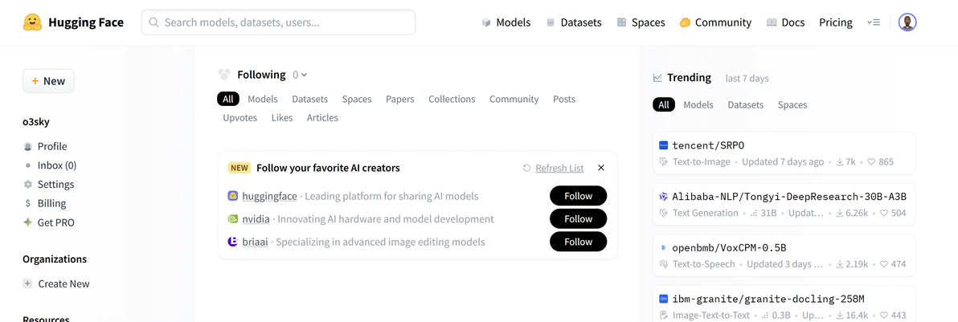The image size is (958, 322).
Task: Select Articles filter in Following feed
Action: [322, 117]
